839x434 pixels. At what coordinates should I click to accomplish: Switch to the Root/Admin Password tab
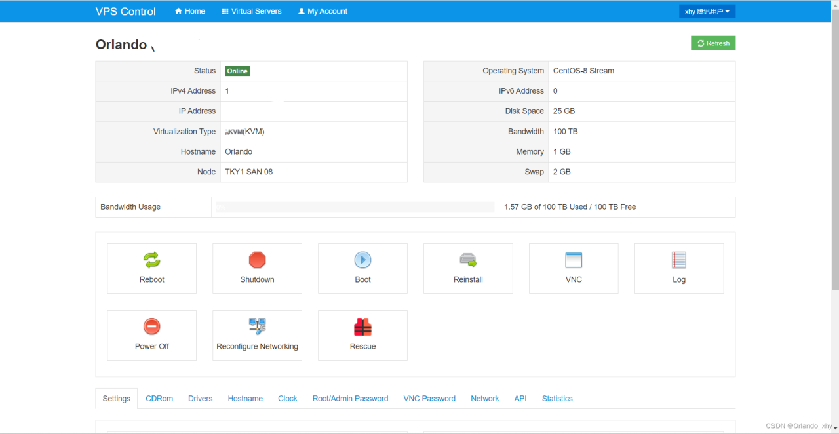click(350, 399)
